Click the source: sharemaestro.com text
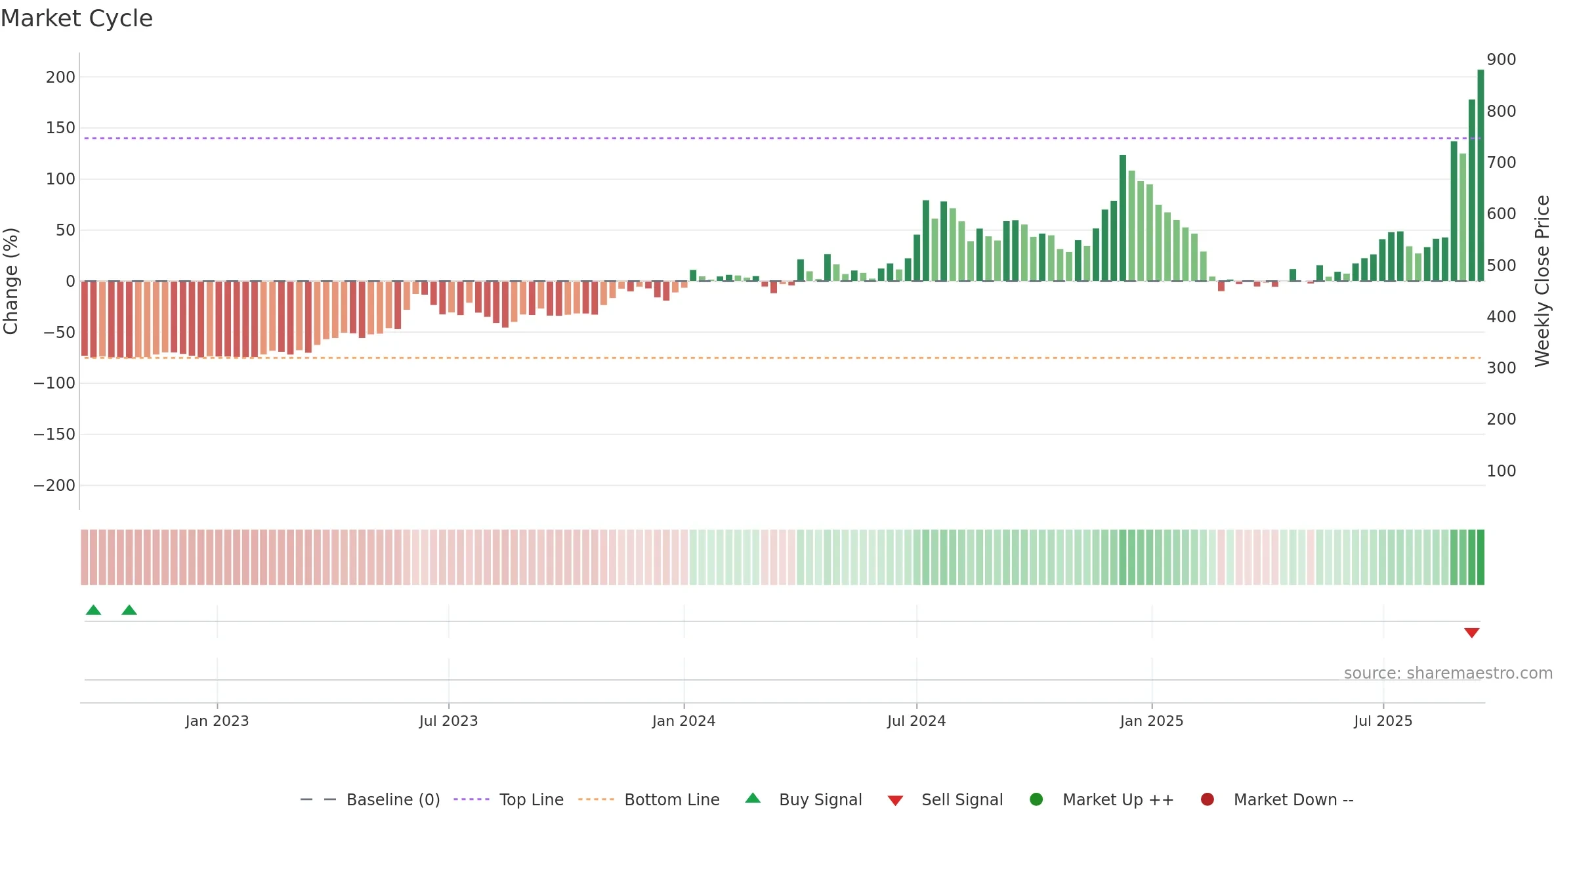Image resolution: width=1575 pixels, height=886 pixels. click(1448, 673)
